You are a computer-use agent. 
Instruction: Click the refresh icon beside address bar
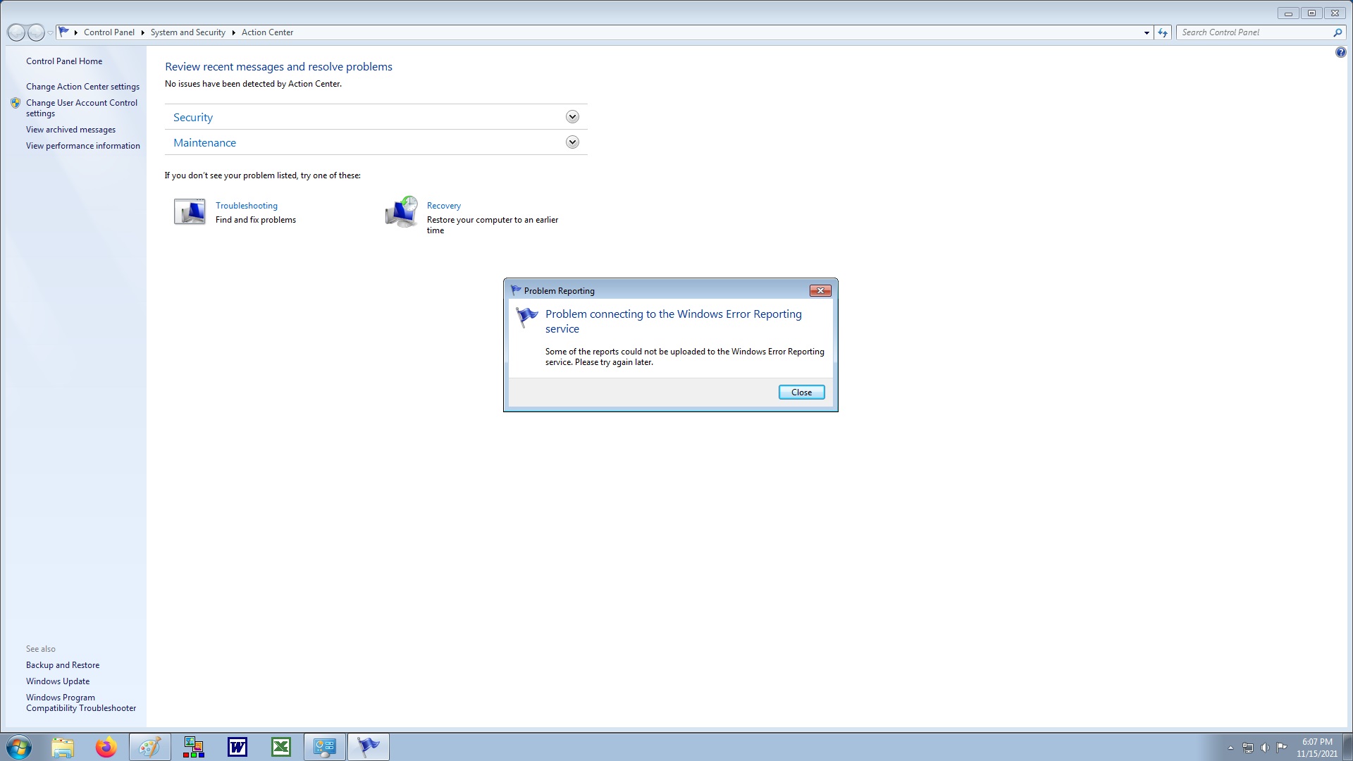(x=1163, y=32)
